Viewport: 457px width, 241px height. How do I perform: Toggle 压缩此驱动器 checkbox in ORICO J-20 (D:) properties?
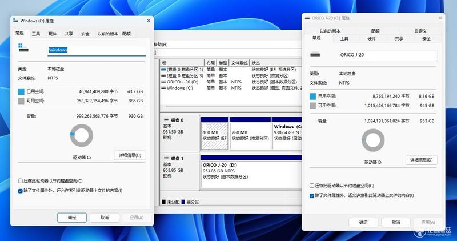point(312,186)
